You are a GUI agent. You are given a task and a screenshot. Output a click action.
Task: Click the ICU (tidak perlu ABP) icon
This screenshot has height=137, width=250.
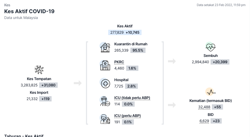(105, 101)
